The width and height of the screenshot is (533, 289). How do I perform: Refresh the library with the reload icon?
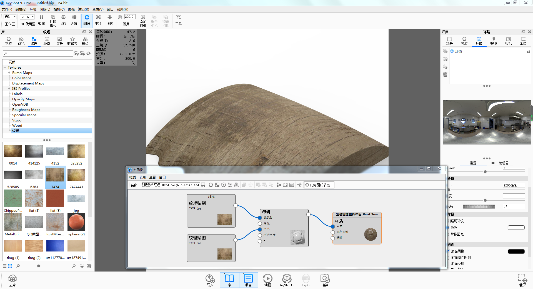pyautogui.click(x=88, y=53)
